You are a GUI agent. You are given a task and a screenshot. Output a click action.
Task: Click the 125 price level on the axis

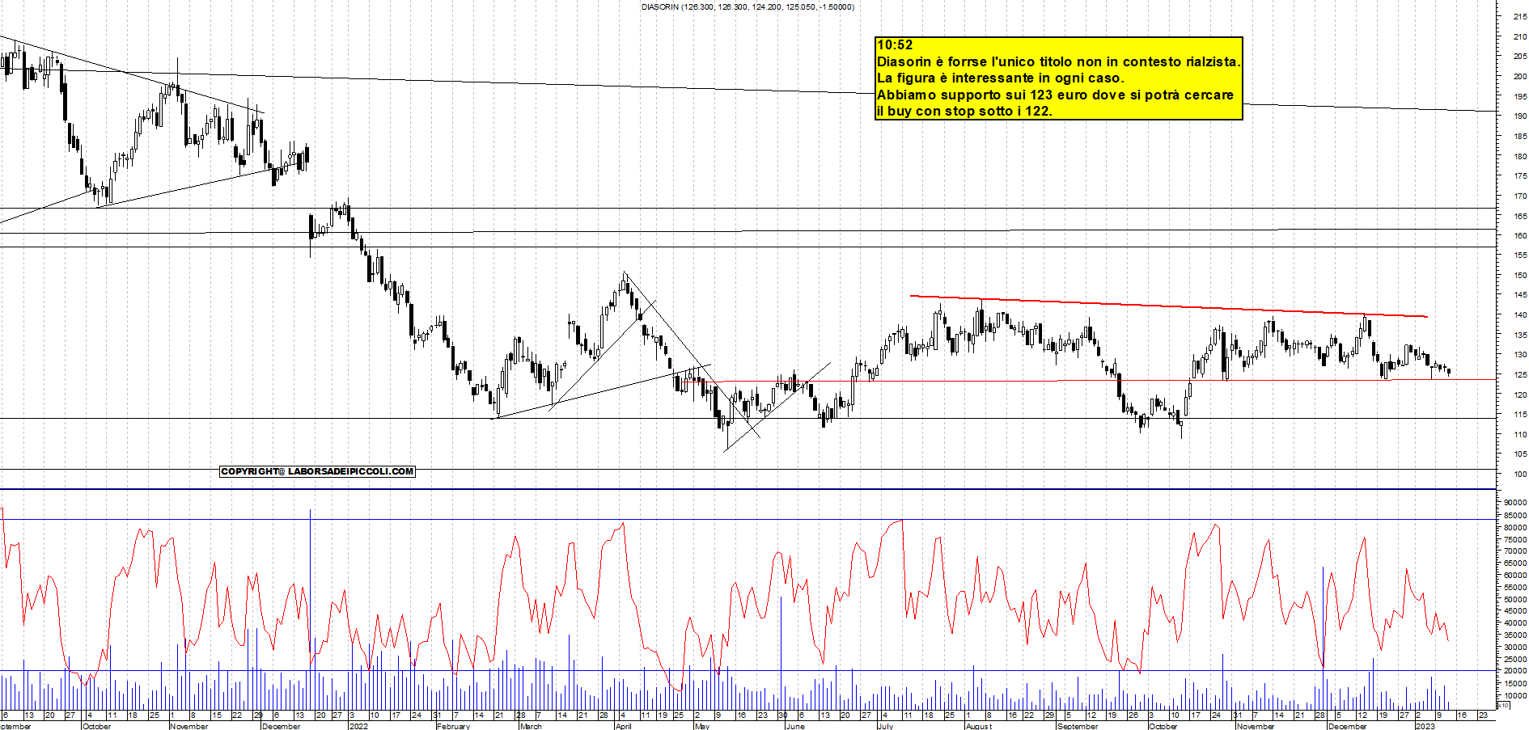(x=1518, y=374)
